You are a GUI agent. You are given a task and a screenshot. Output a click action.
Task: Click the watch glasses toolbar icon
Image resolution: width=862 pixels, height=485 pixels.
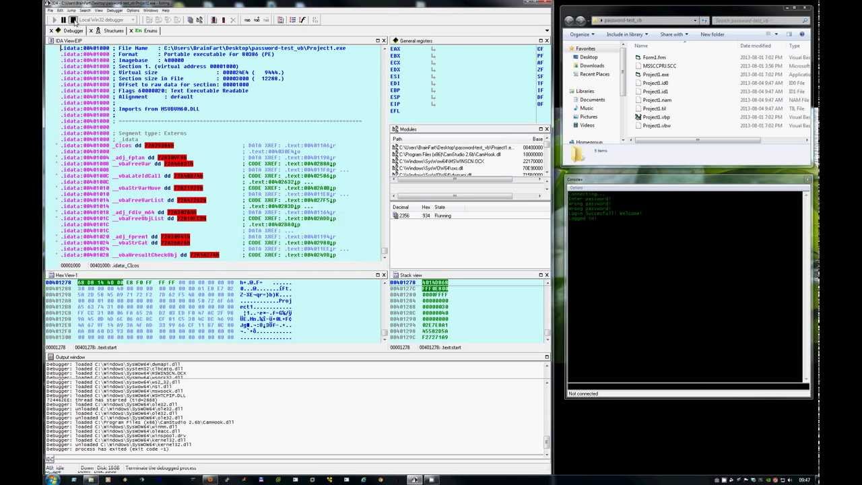click(x=247, y=20)
